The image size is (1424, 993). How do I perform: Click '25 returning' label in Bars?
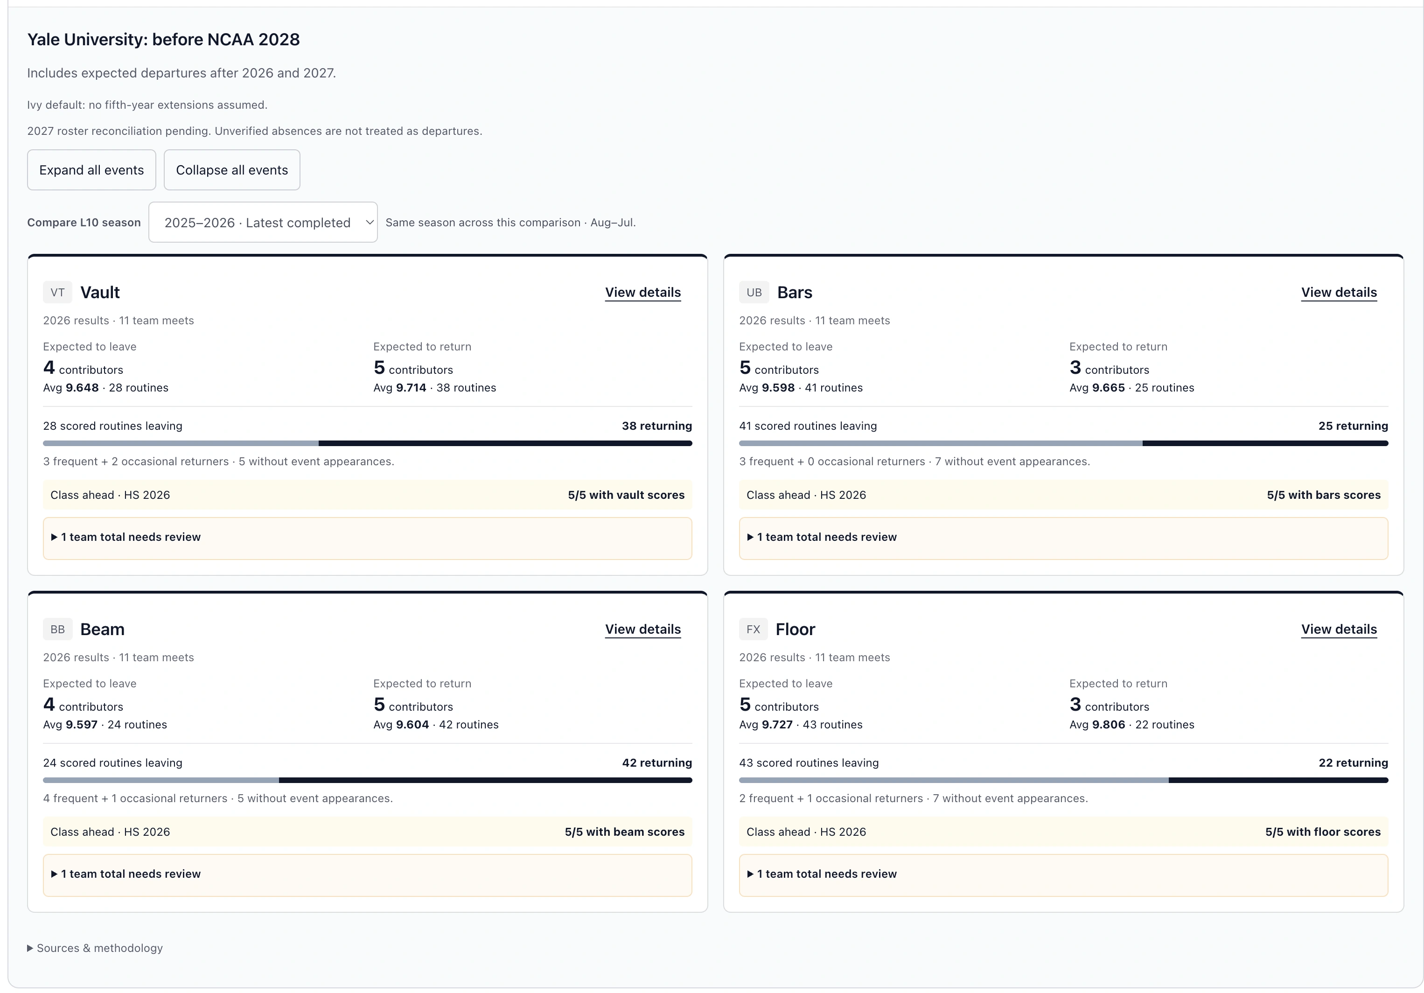point(1353,426)
